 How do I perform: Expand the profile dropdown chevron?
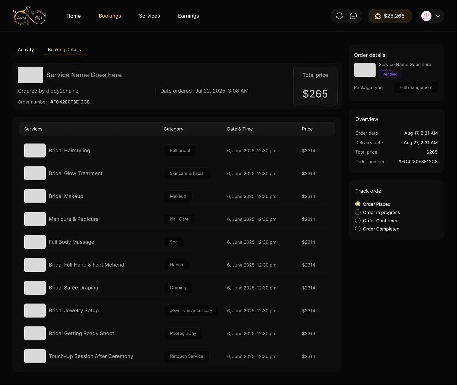coord(438,16)
